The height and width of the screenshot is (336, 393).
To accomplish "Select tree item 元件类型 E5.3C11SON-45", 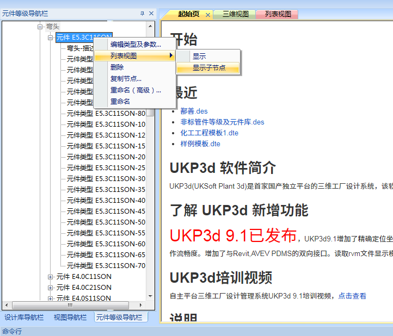I will (106, 211).
